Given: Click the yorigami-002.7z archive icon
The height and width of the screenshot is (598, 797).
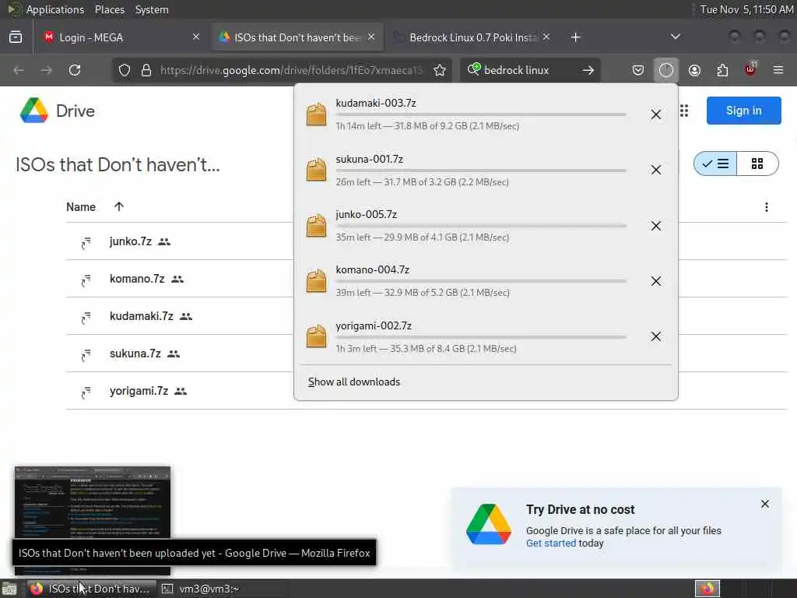Looking at the screenshot, I should [x=316, y=336].
